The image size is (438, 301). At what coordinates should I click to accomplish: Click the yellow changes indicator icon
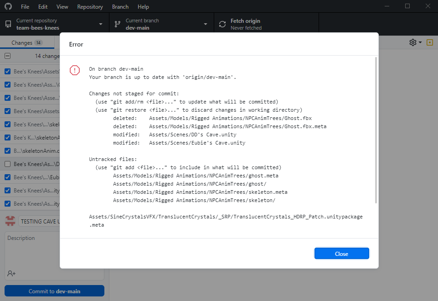pyautogui.click(x=429, y=42)
